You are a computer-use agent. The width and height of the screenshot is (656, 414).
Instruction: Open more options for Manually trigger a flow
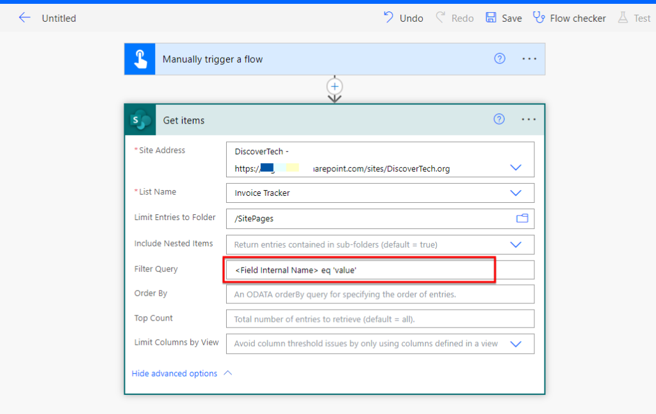[529, 59]
